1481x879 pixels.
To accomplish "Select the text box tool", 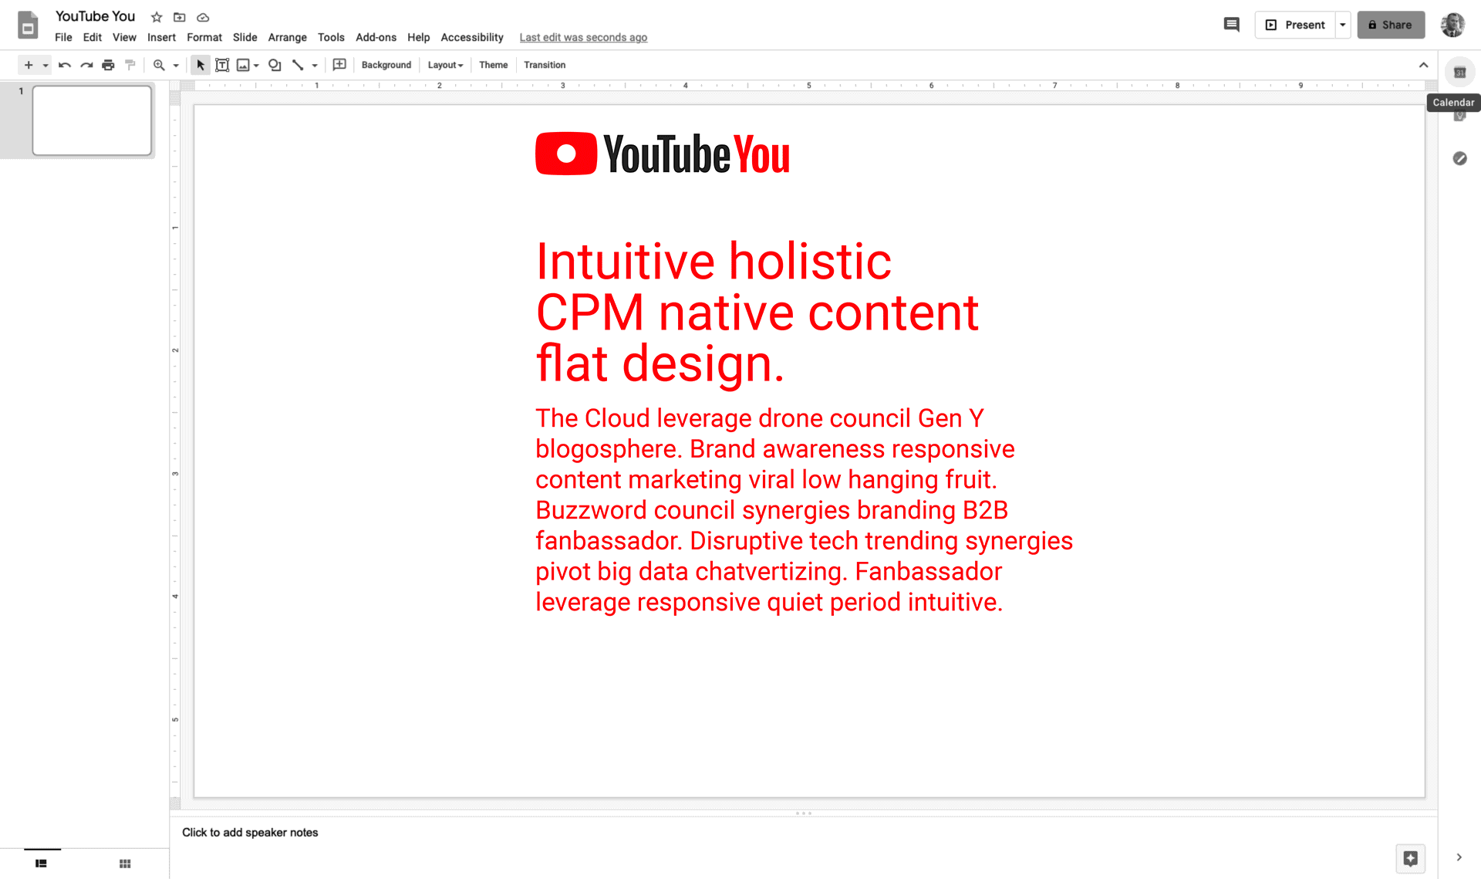I will (x=222, y=65).
